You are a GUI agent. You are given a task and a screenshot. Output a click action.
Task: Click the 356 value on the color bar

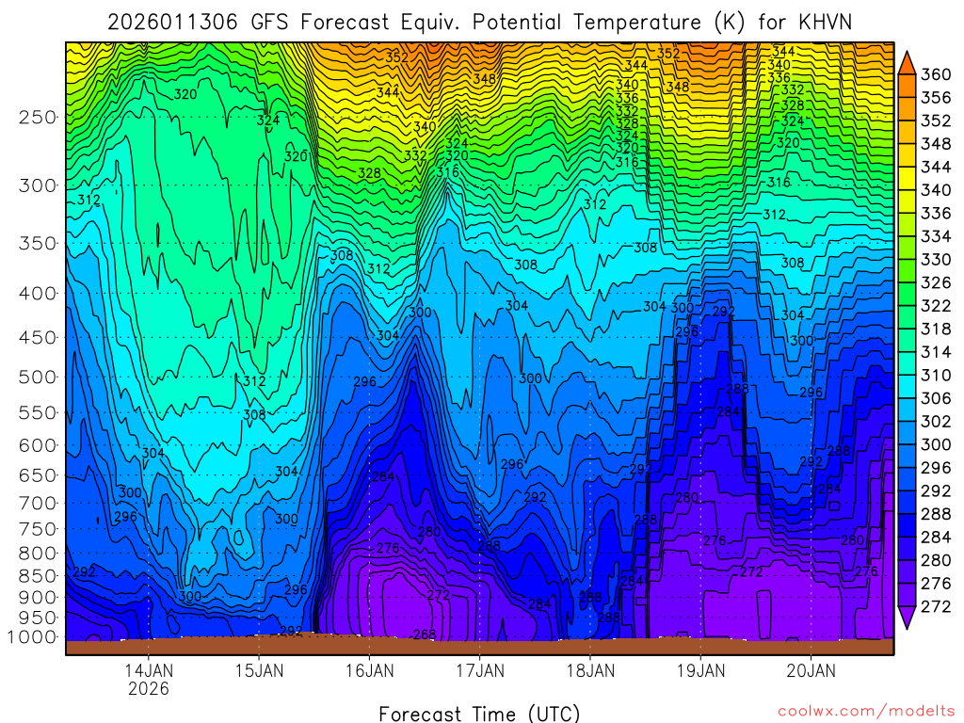pyautogui.click(x=935, y=98)
